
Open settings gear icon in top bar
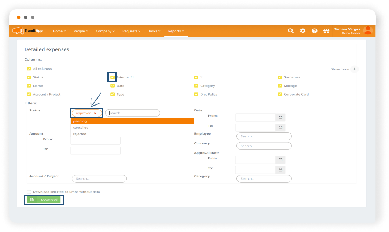pos(302,31)
